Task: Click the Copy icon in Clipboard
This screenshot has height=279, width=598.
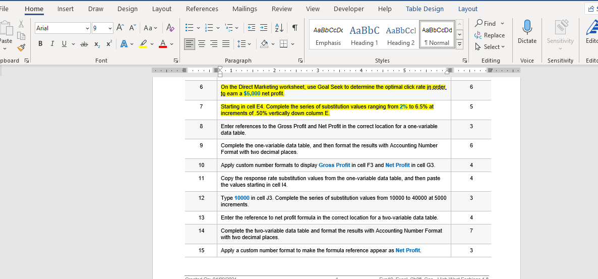Action: point(21,36)
